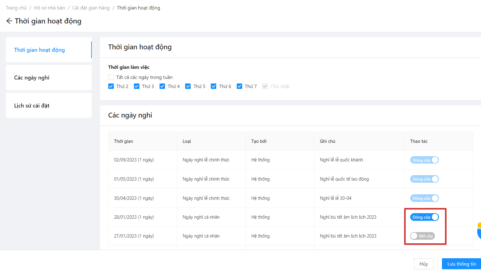Viewport: 481px width, 275px height.
Task: Go to Trang chủ breadcrumb
Action: tap(16, 8)
